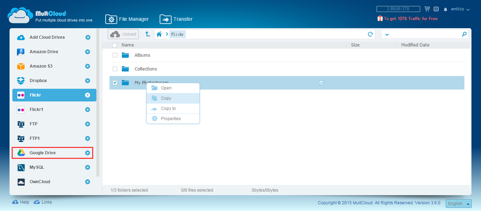Switch to the Transfer tab
481x211 pixels.
point(176,19)
